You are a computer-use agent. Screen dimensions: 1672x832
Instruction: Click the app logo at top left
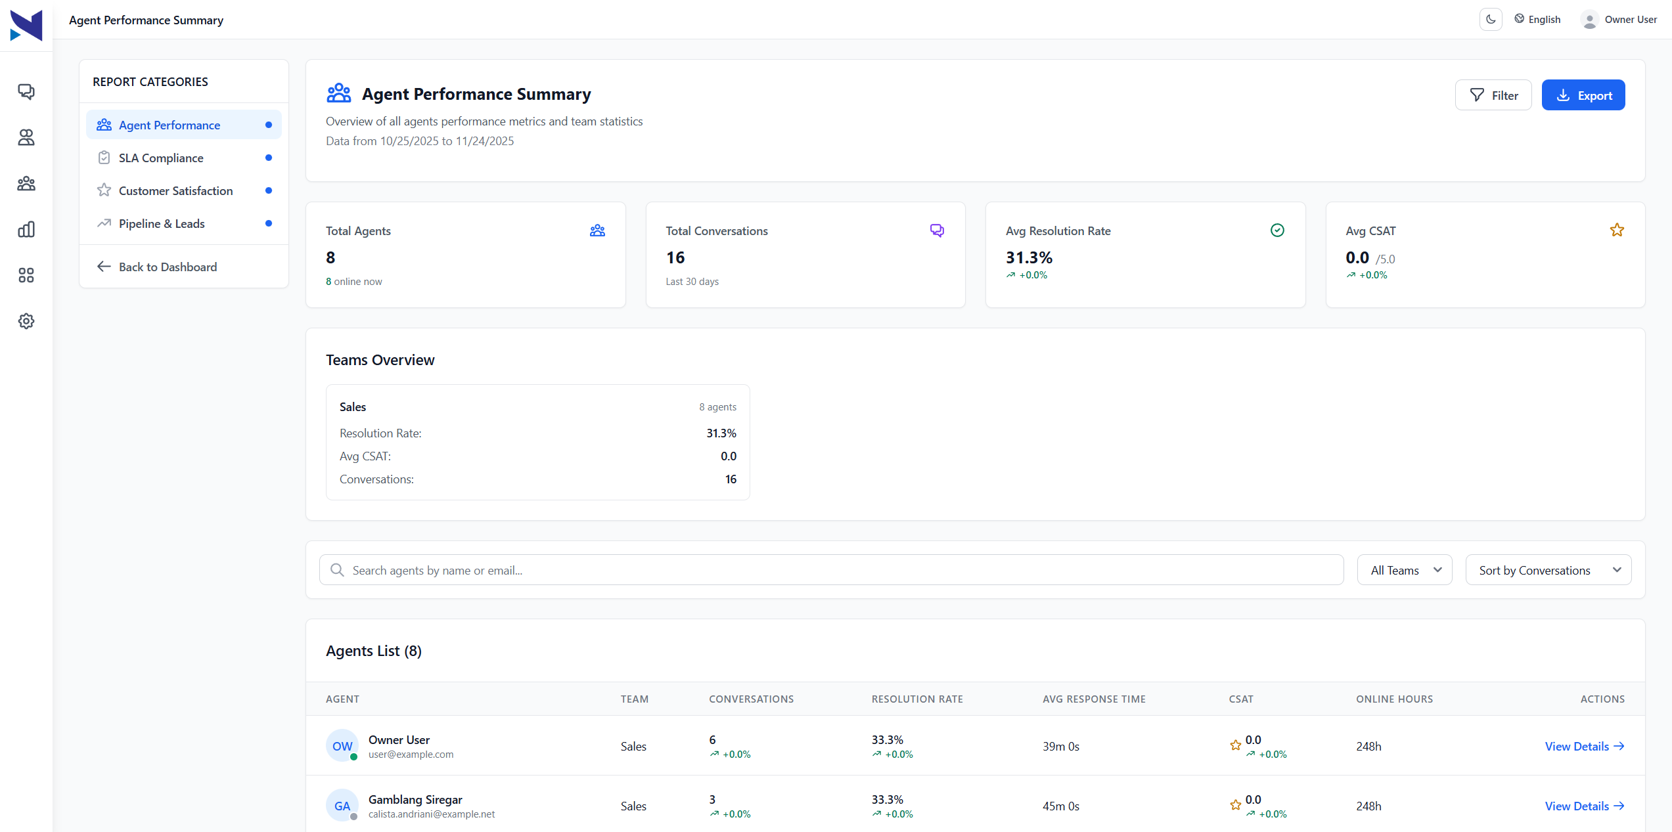point(26,25)
